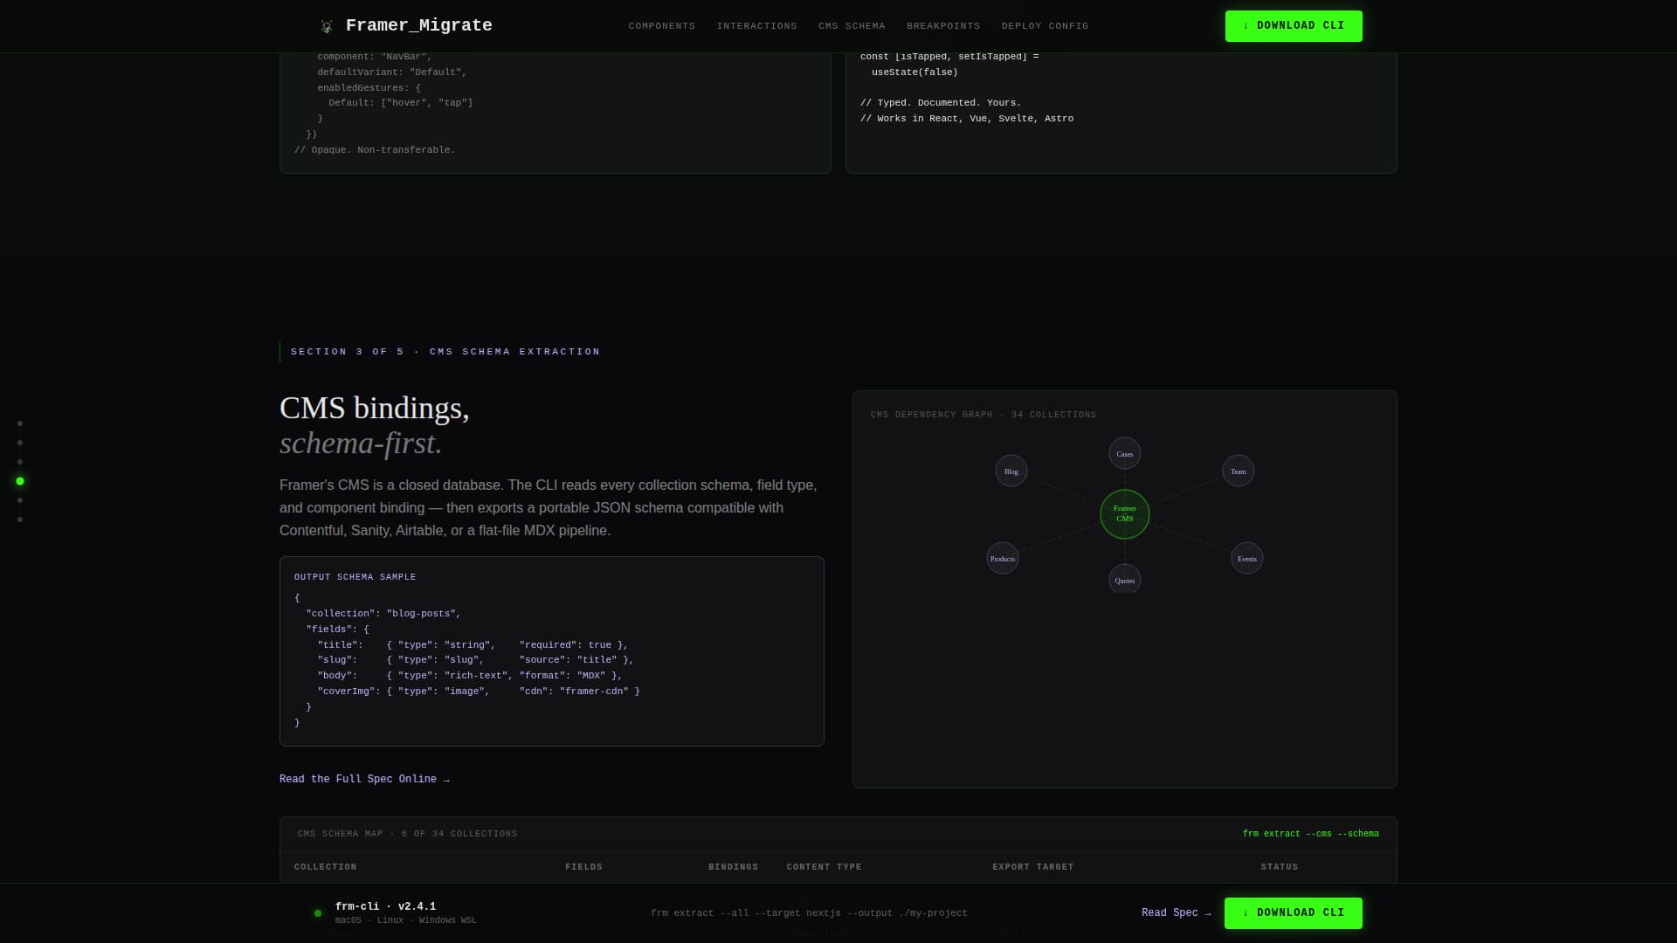Click Download CLI button in bottom bar

pos(1293,913)
